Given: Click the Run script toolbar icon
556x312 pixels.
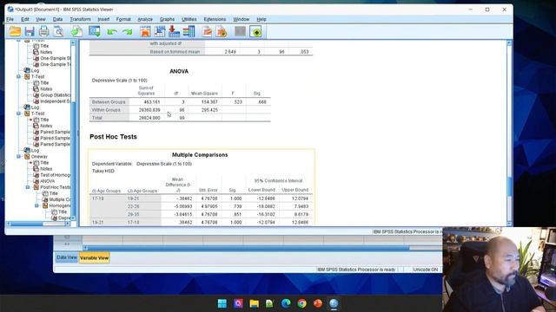Looking at the screenshot, I should (x=222, y=31).
